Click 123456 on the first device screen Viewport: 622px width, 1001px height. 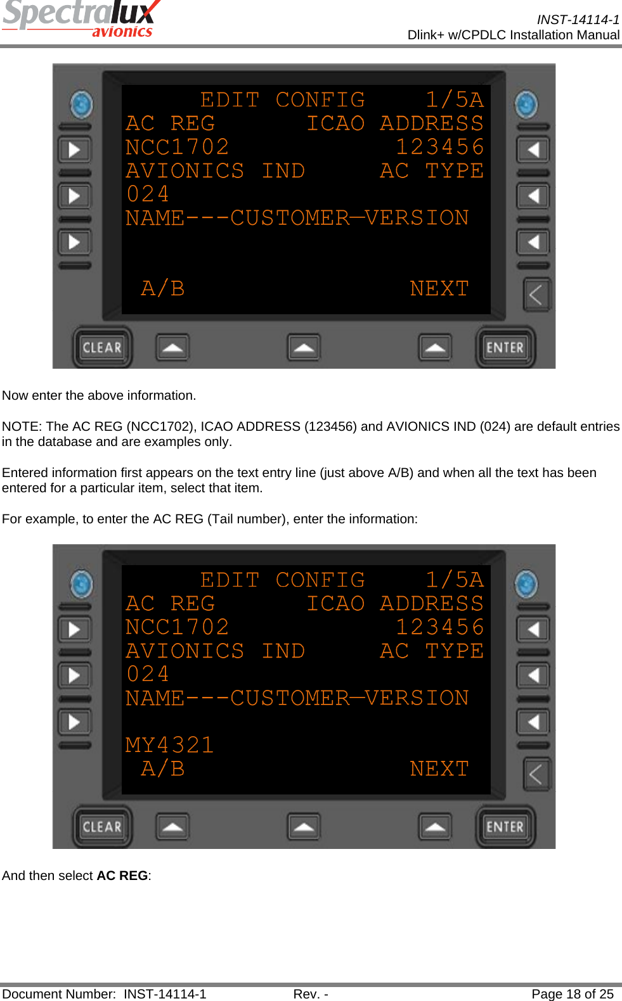440,147
